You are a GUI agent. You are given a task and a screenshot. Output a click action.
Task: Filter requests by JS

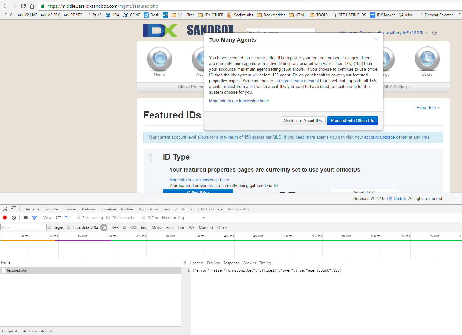(x=124, y=228)
